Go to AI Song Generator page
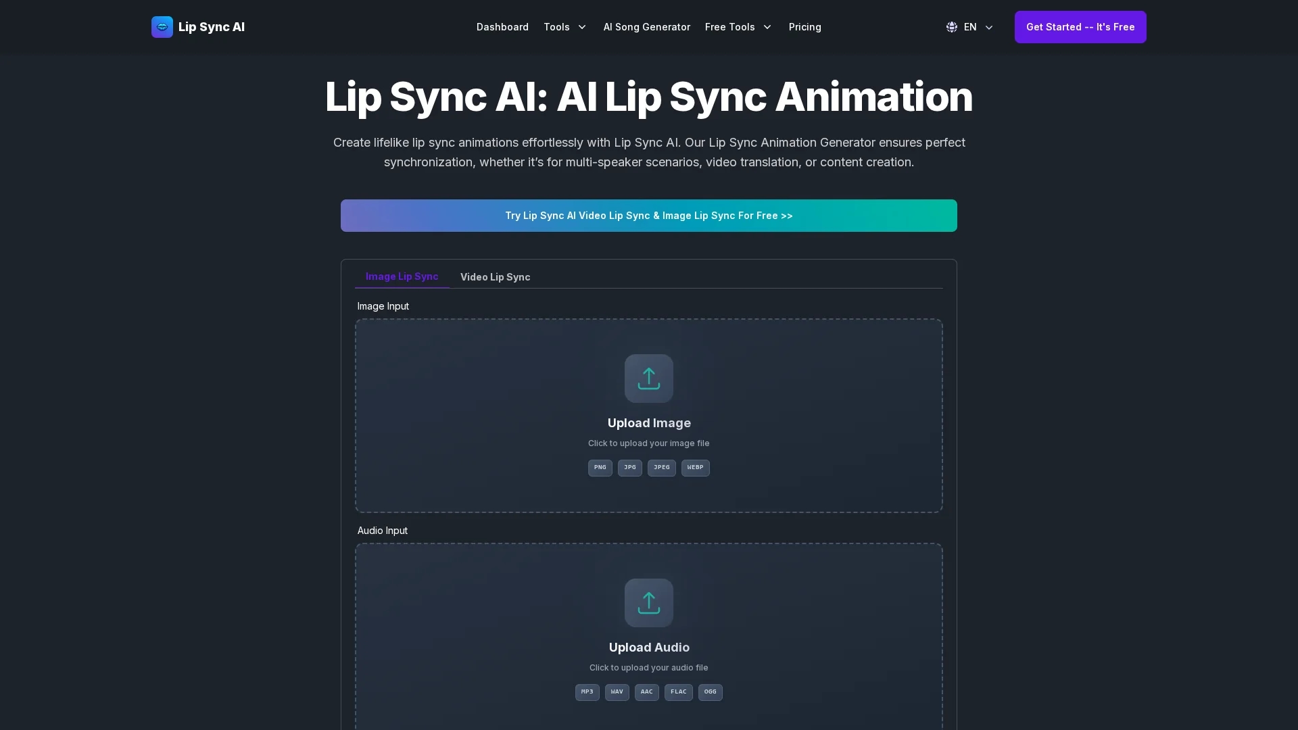 coord(647,27)
